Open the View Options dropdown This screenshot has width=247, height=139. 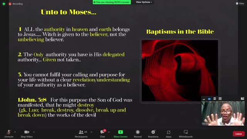[144, 2]
